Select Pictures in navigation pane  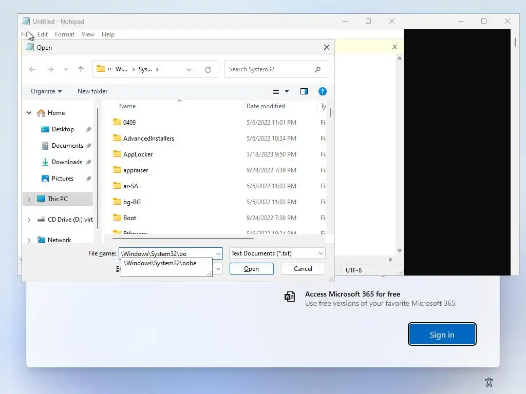click(62, 179)
